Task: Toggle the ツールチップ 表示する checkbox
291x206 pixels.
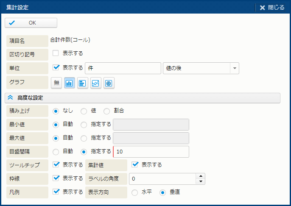Action: tap(56, 164)
